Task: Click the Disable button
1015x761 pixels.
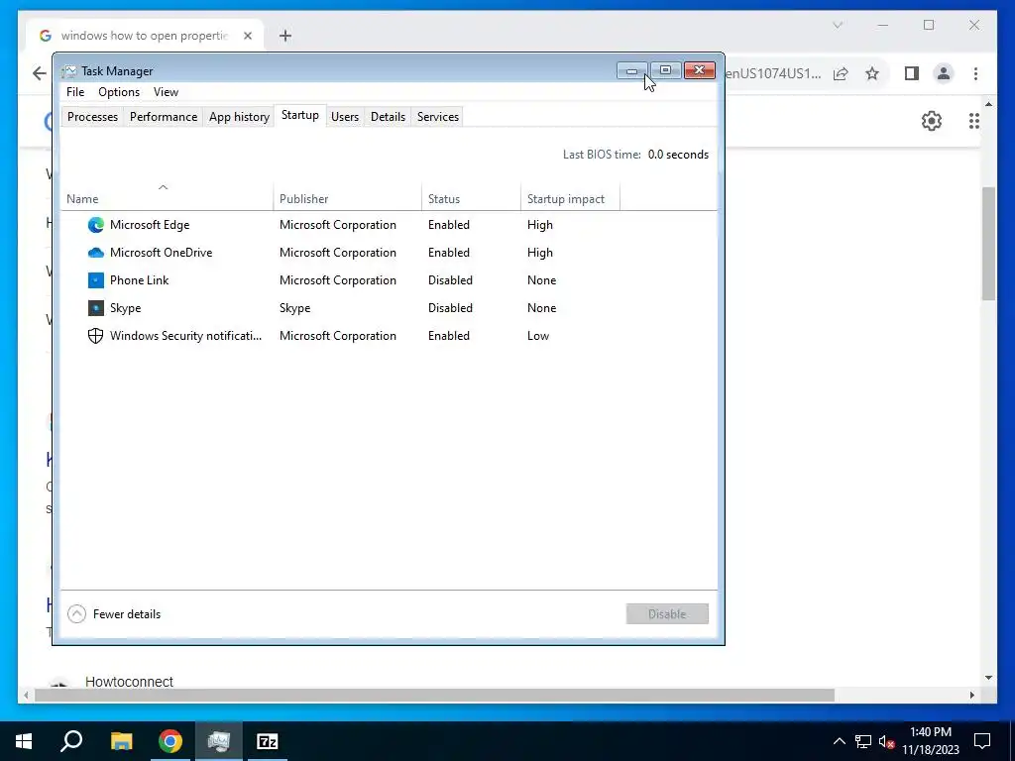Action: [x=667, y=614]
